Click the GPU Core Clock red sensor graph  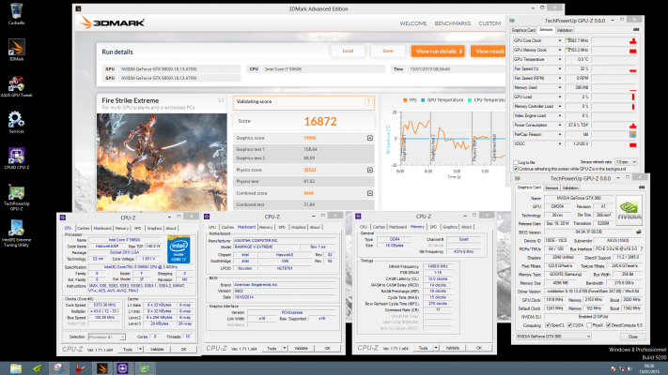[614, 41]
